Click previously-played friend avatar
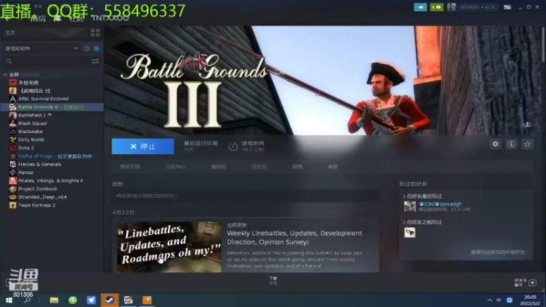This screenshot has width=546, height=307. pyautogui.click(x=410, y=233)
